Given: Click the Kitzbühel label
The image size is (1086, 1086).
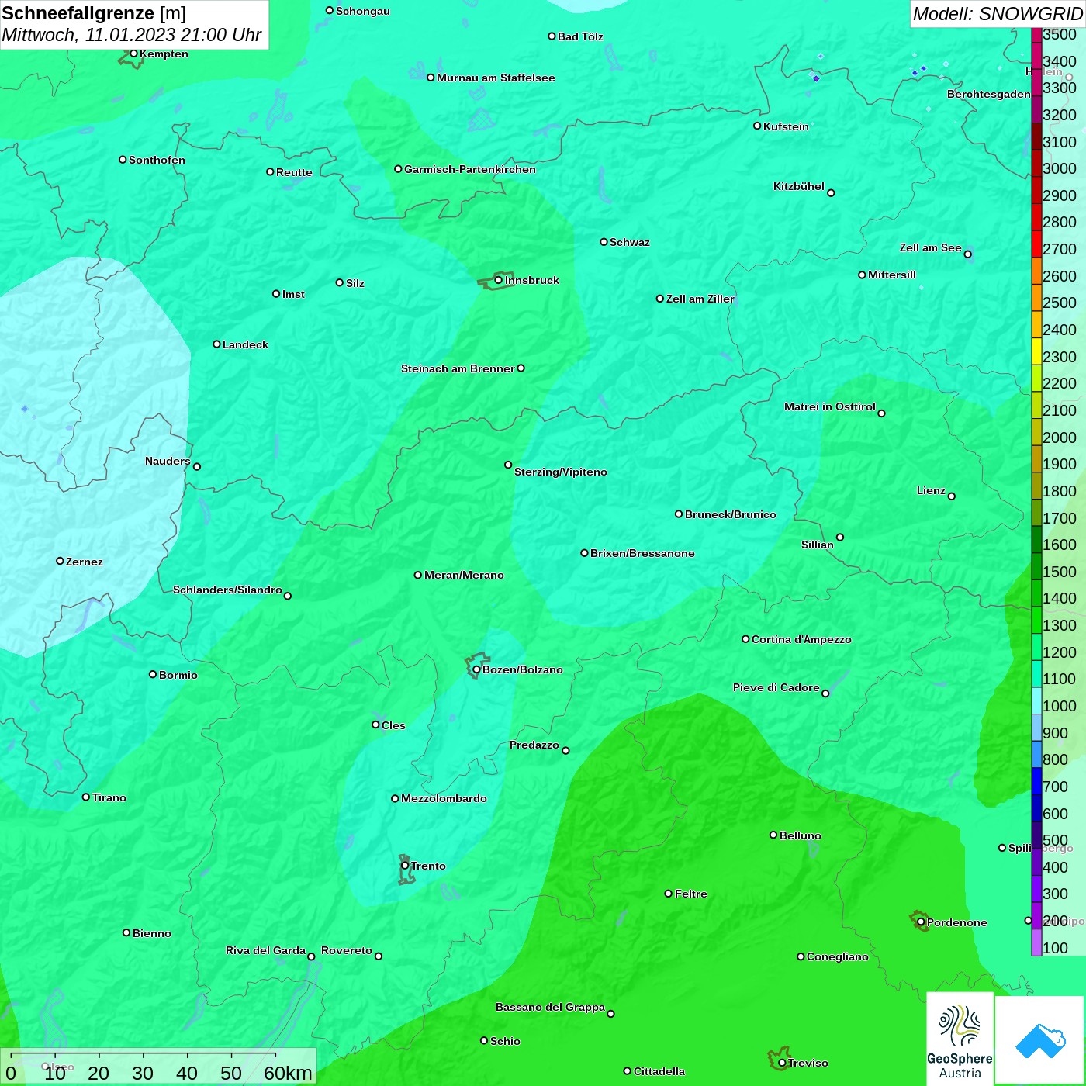Looking at the screenshot, I should (799, 186).
